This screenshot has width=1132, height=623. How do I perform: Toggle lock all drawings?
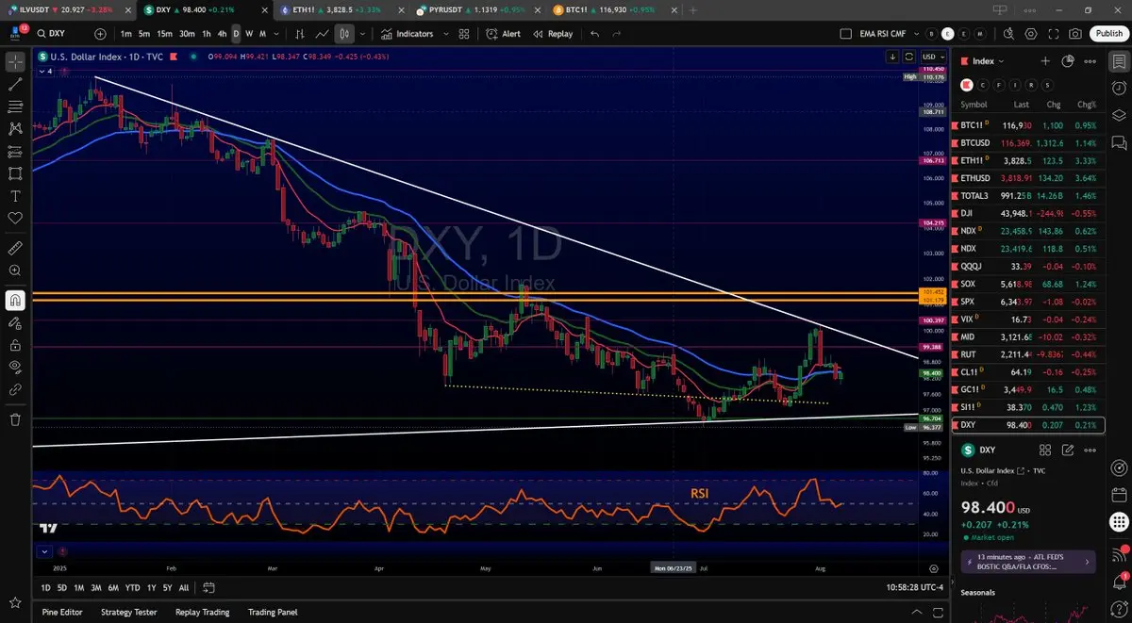pos(15,346)
